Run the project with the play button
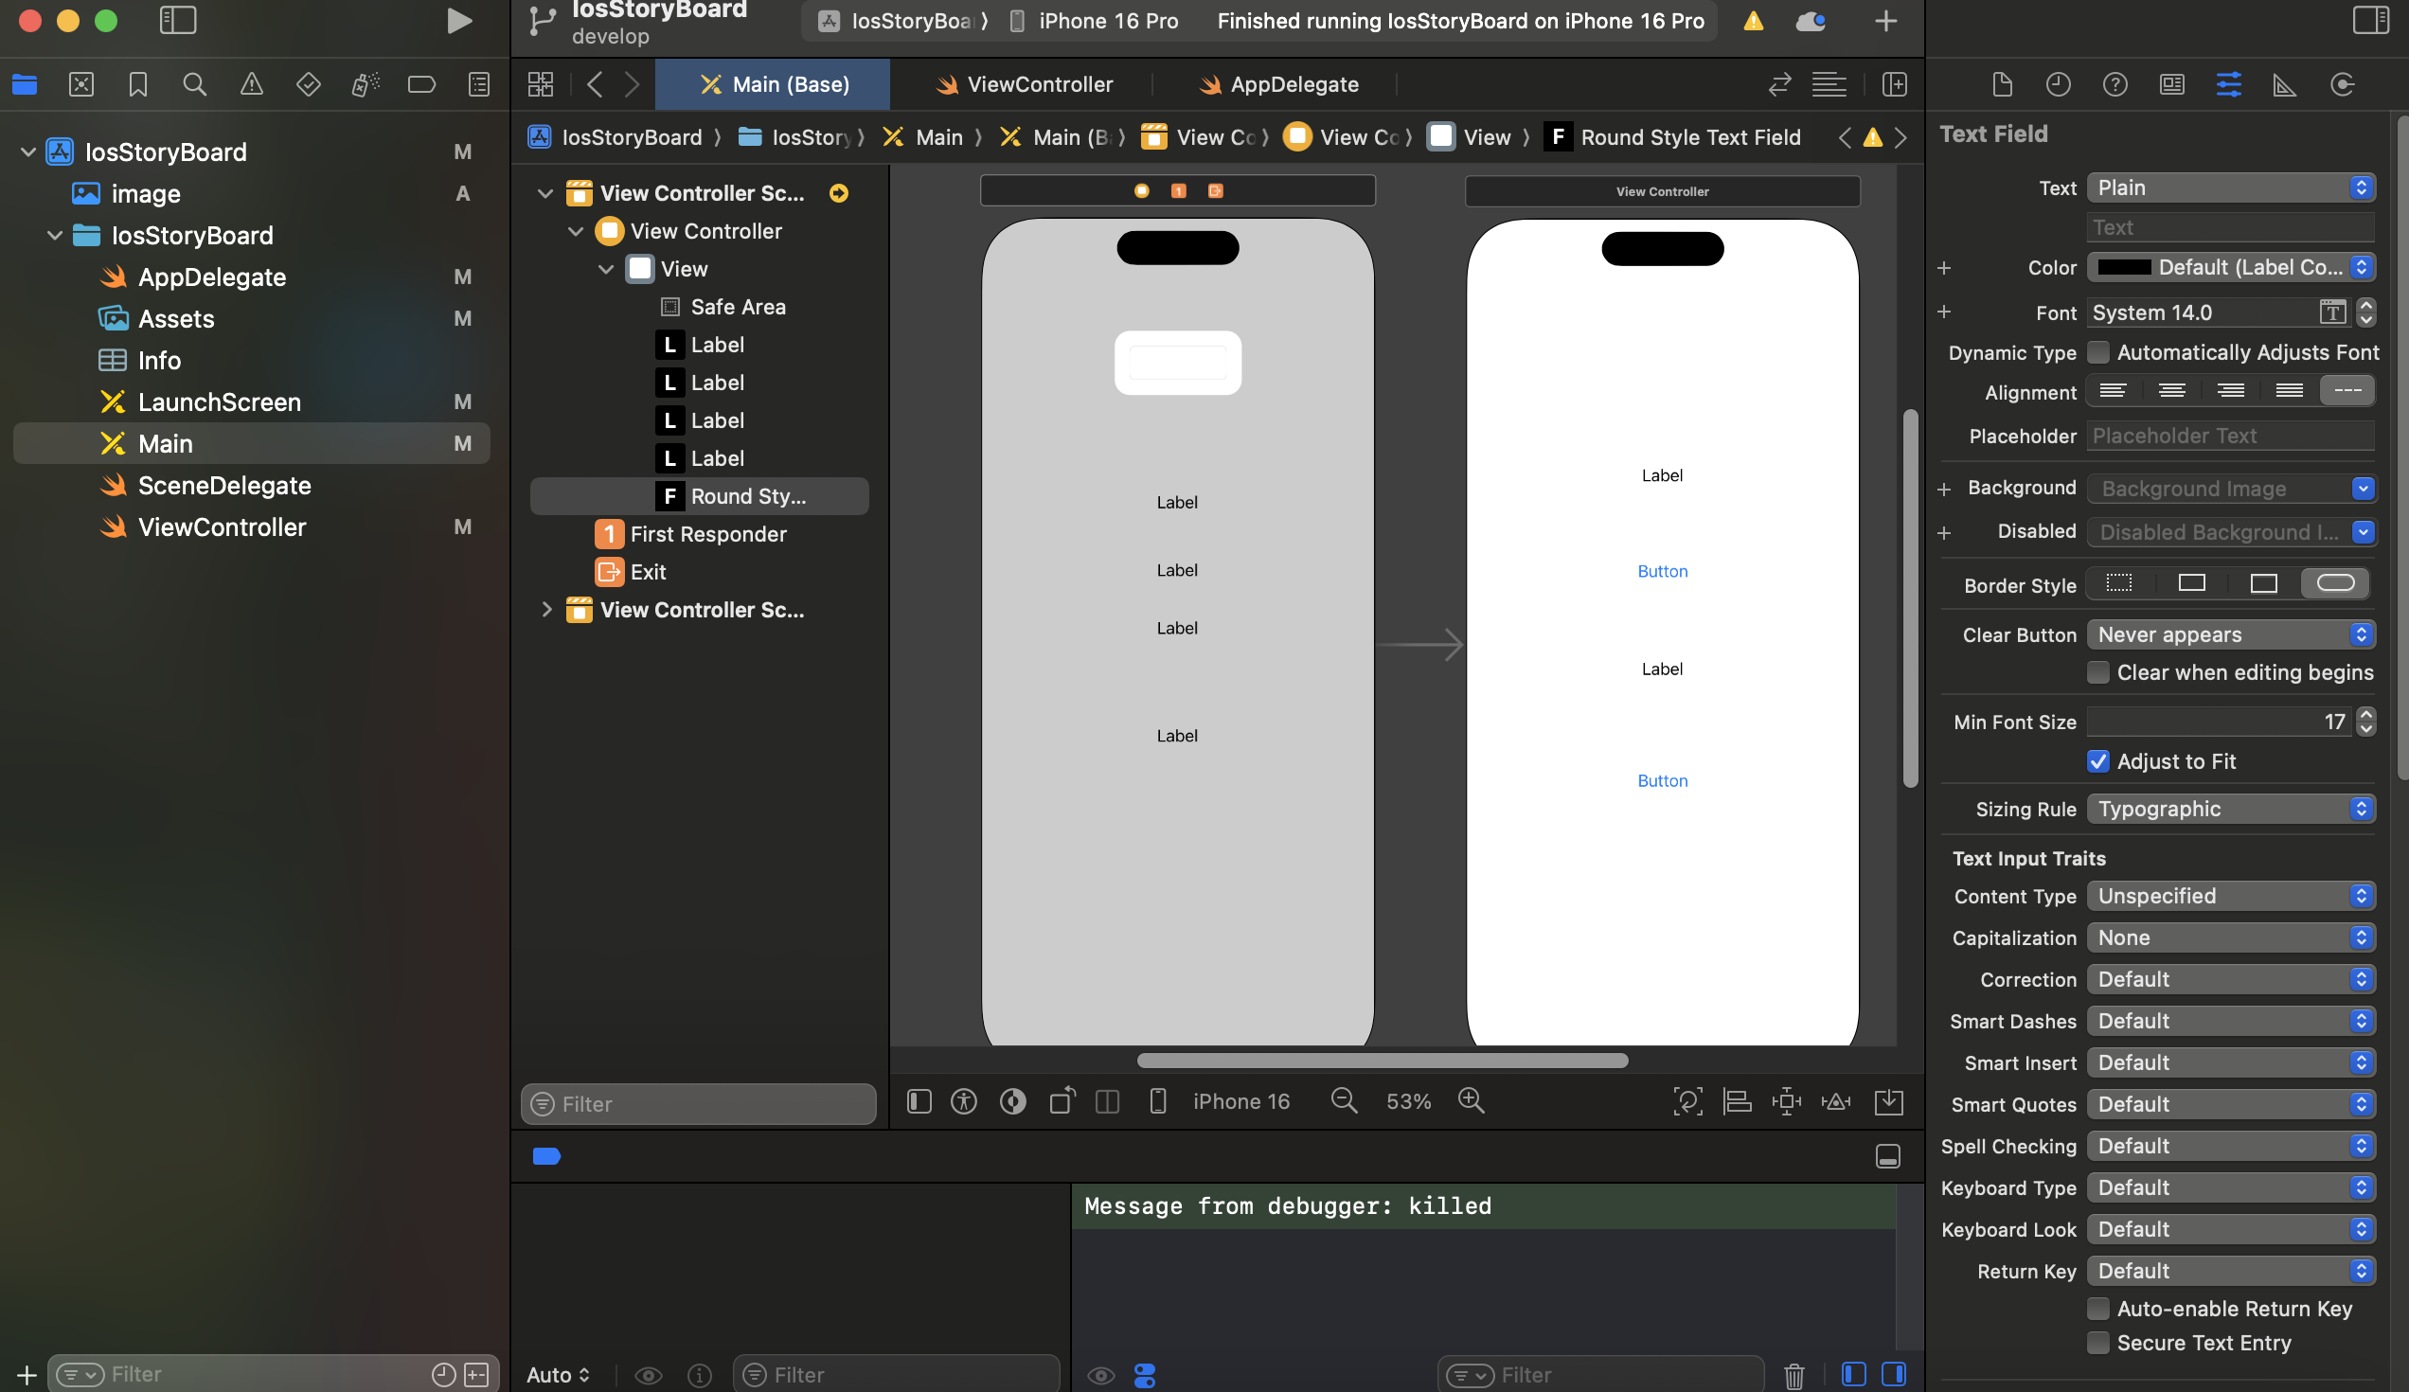Image resolution: width=2409 pixels, height=1392 pixels. tap(459, 20)
